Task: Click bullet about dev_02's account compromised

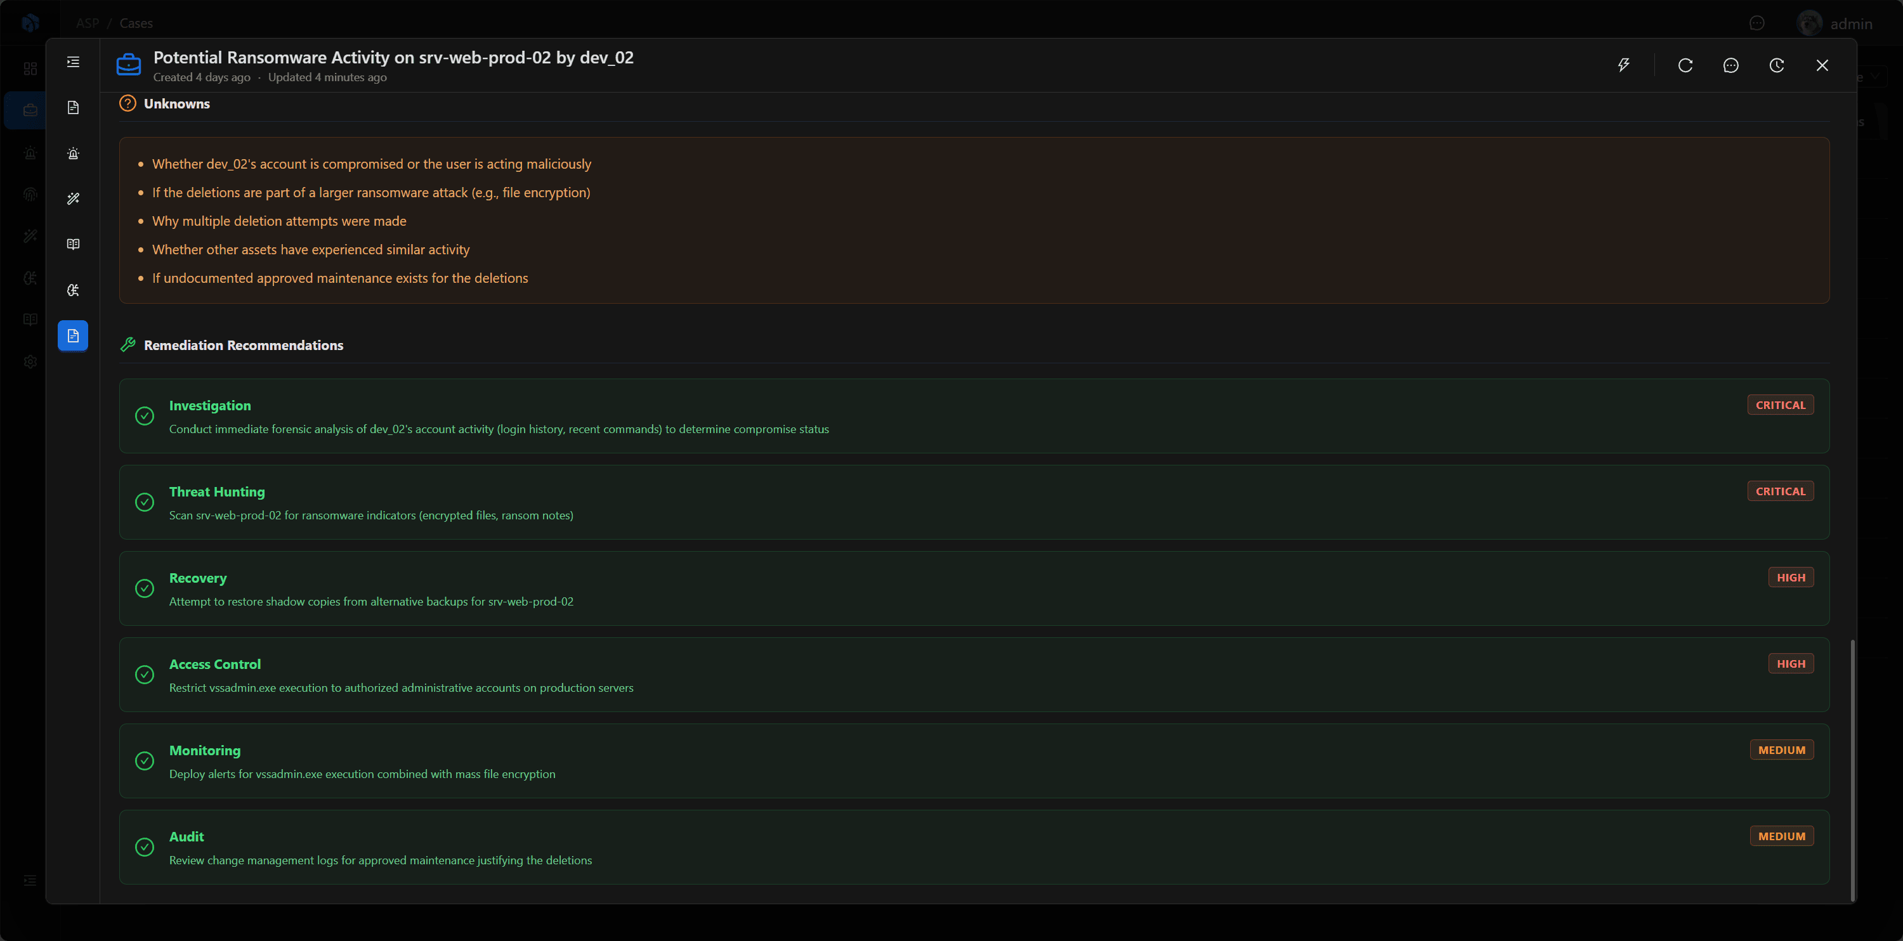Action: click(x=372, y=164)
